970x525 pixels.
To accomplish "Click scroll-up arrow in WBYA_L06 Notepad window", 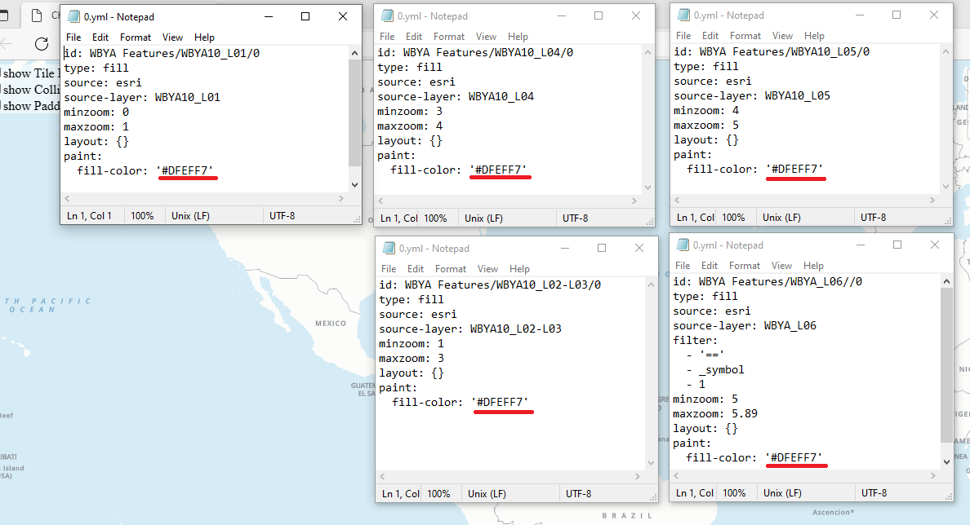I will click(946, 281).
